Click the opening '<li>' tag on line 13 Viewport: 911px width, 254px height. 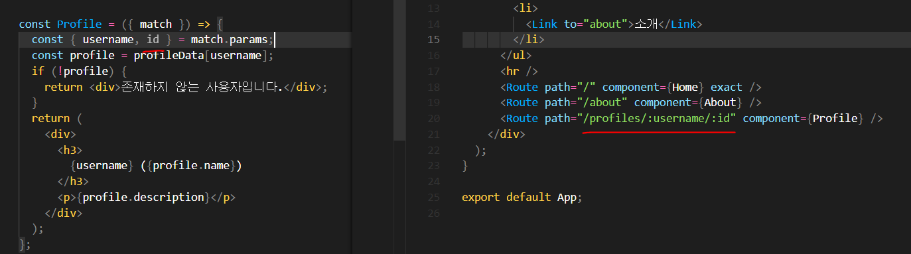[x=526, y=9]
